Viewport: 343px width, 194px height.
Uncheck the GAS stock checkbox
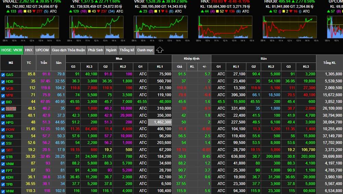coord(3,75)
